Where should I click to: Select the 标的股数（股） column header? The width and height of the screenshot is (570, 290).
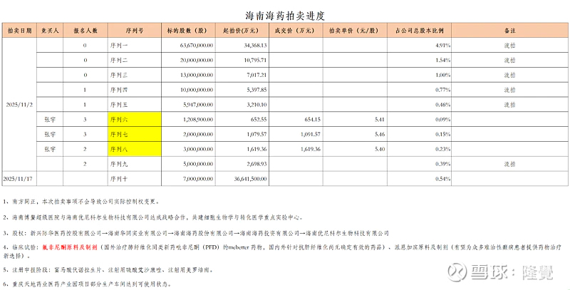pos(188,31)
